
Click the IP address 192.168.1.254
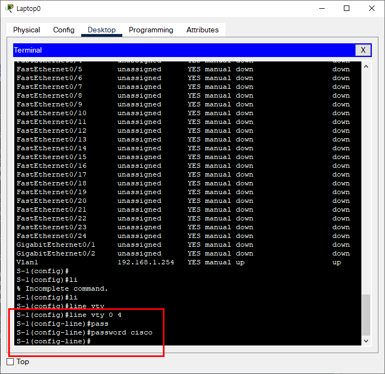tap(145, 262)
